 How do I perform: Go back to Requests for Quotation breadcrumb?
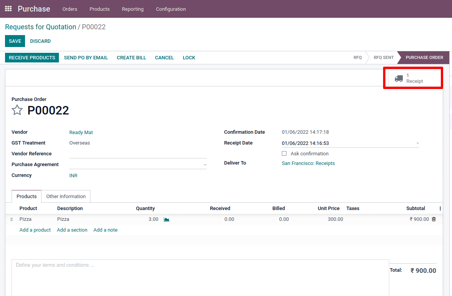click(41, 27)
